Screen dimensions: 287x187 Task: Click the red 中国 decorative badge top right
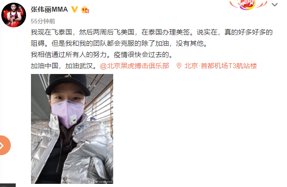tap(248, 4)
